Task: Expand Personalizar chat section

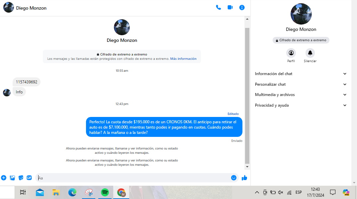Action: (301, 84)
